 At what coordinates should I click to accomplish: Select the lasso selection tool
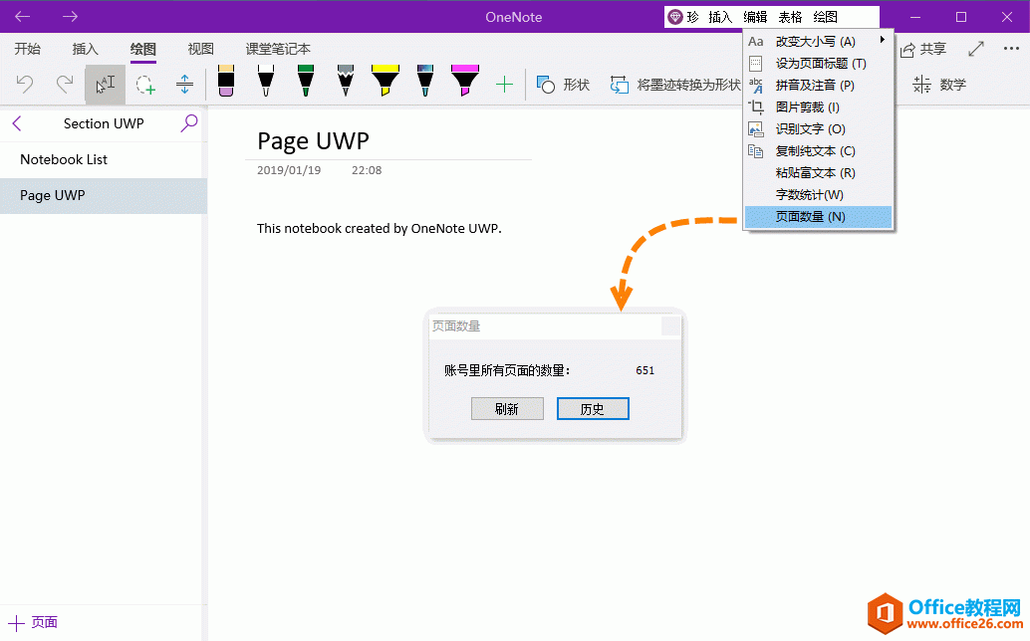pos(145,85)
